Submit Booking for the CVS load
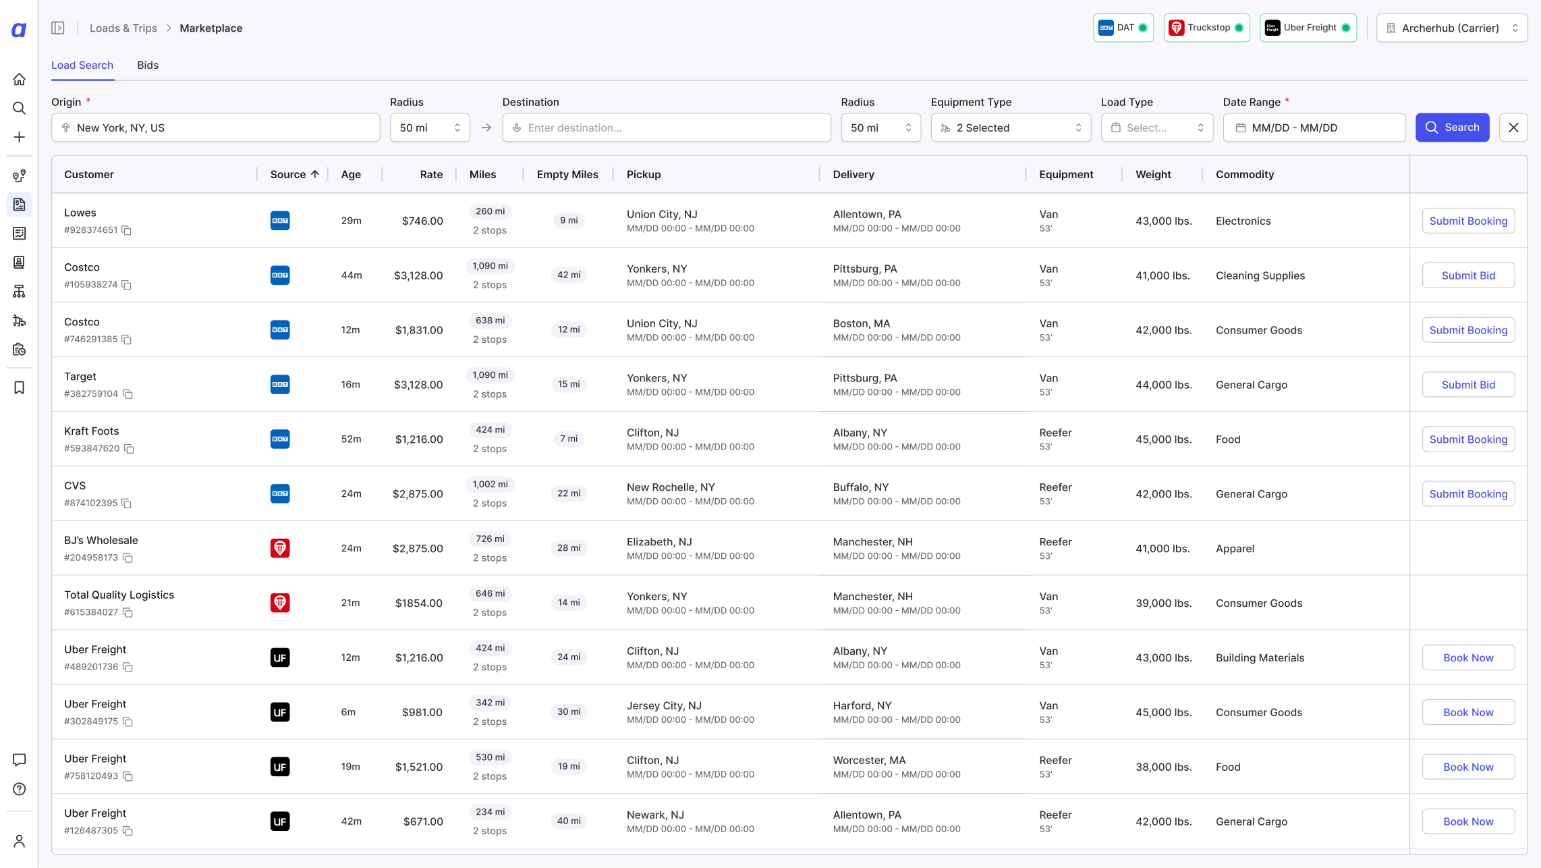 1468,494
